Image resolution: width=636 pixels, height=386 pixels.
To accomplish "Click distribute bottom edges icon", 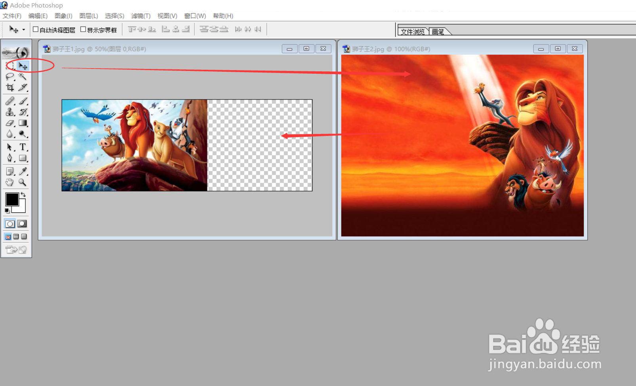I will click(224, 29).
